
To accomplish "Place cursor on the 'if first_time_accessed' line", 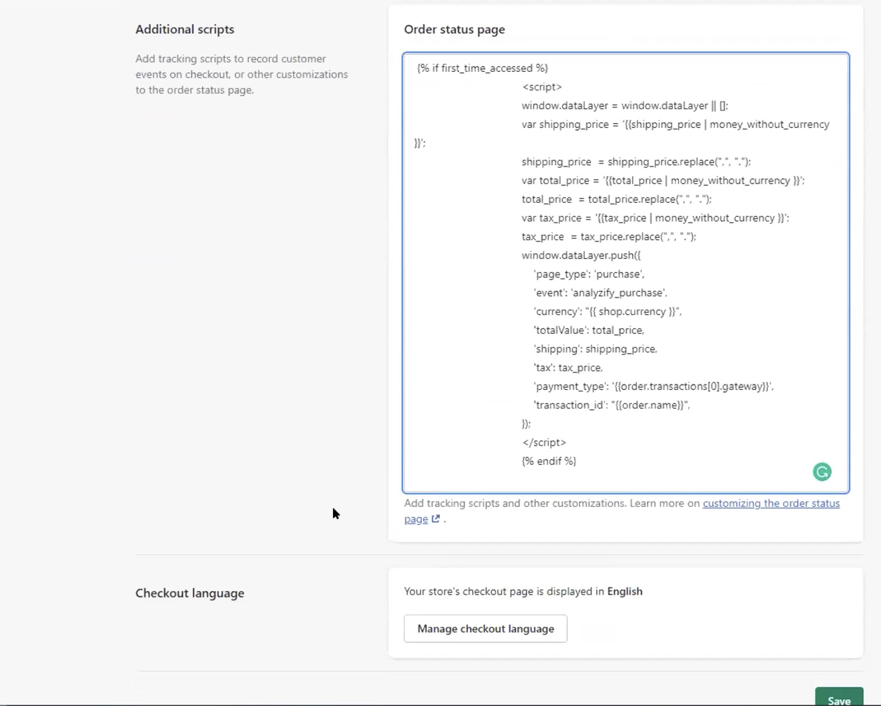I will 482,68.
